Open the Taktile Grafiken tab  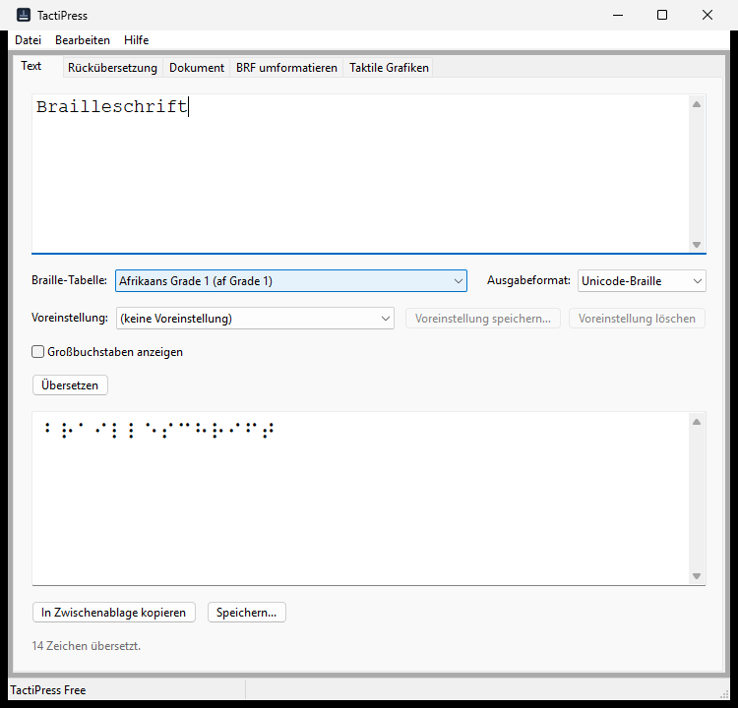[x=389, y=68]
